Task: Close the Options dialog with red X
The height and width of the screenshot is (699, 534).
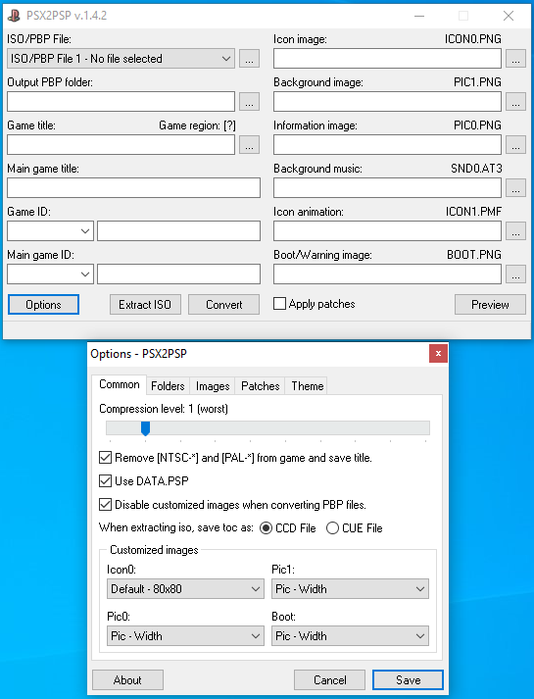Action: coord(438,354)
